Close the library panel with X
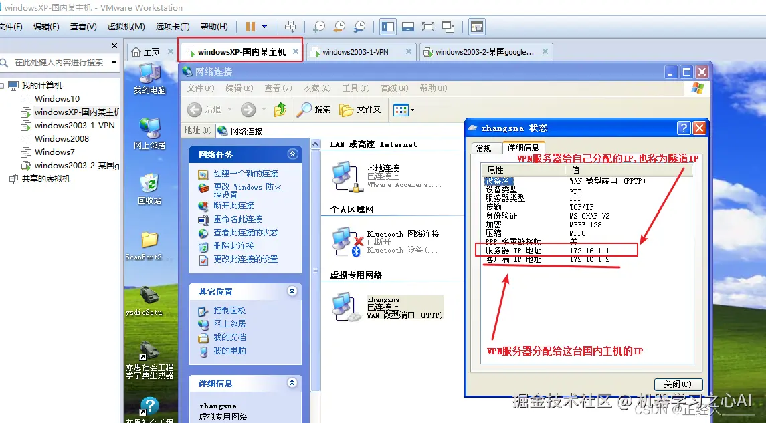 pos(114,46)
